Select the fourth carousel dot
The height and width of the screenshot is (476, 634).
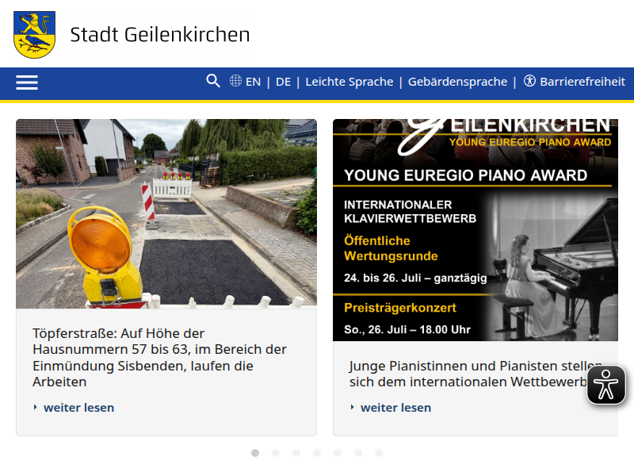(317, 453)
